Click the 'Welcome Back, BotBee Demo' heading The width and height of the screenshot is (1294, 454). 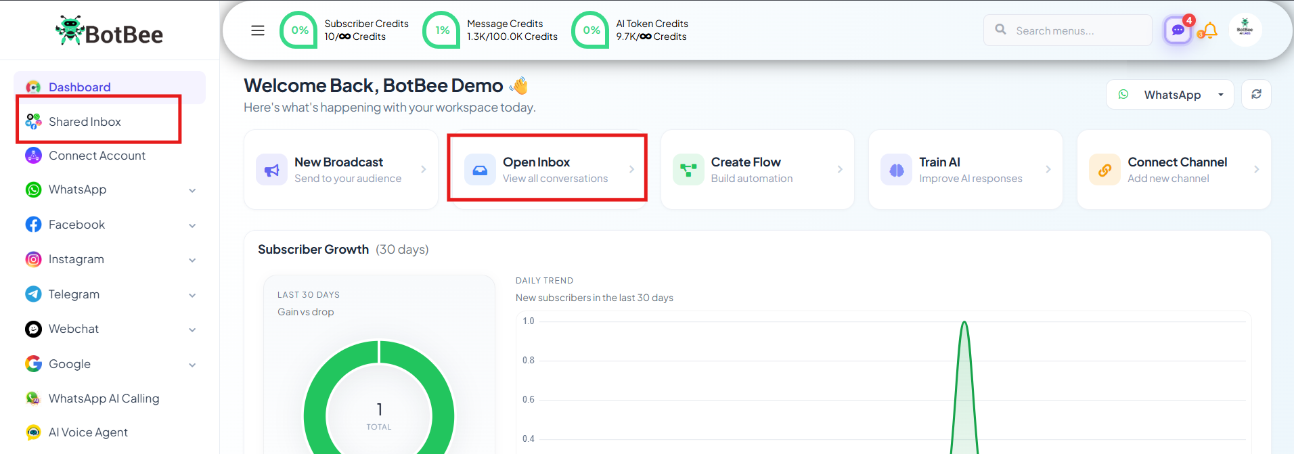[x=374, y=86]
